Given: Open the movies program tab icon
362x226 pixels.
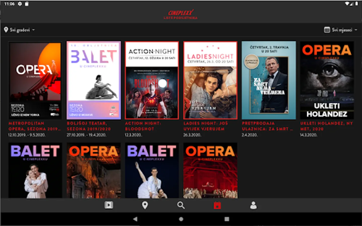Looking at the screenshot, I should [109, 205].
